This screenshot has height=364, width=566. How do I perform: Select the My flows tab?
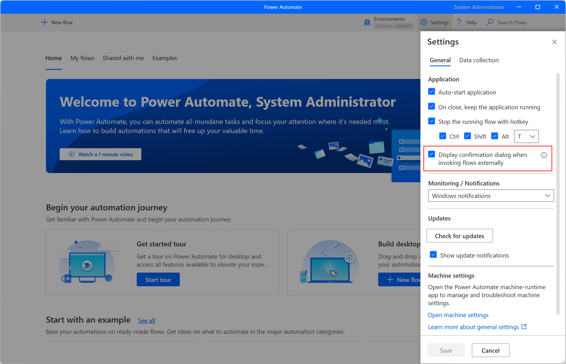82,58
